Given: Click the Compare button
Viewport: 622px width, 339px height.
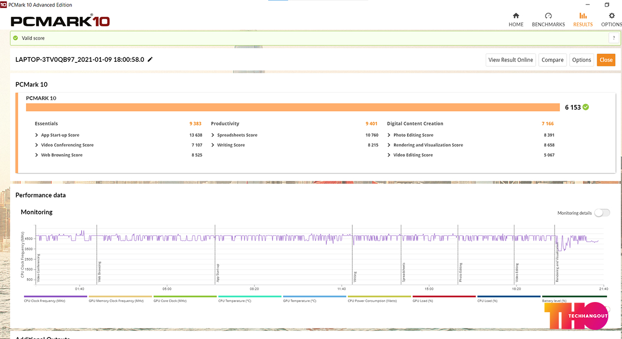Looking at the screenshot, I should [x=553, y=60].
